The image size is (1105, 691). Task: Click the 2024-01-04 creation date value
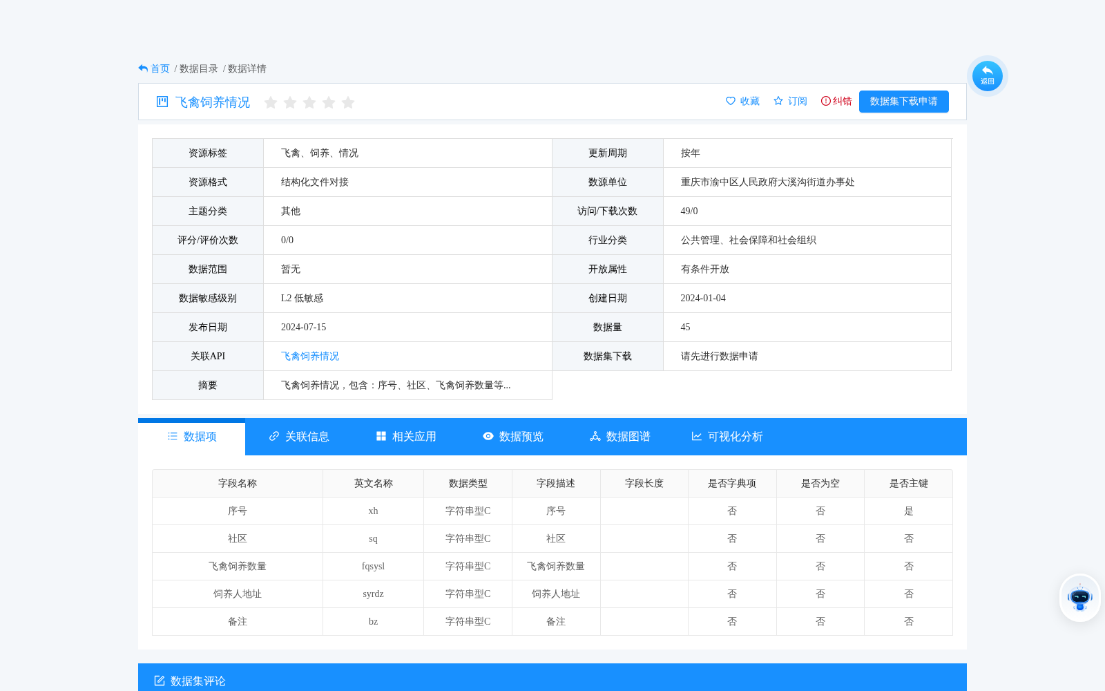coord(703,298)
